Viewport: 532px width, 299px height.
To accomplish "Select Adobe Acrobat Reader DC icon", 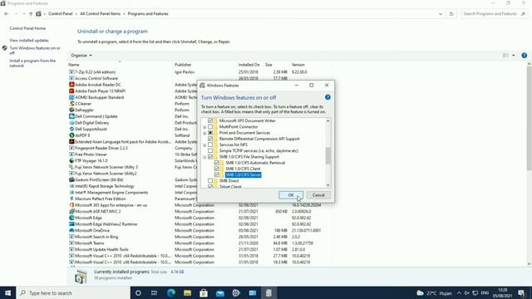I will pyautogui.click(x=71, y=85).
